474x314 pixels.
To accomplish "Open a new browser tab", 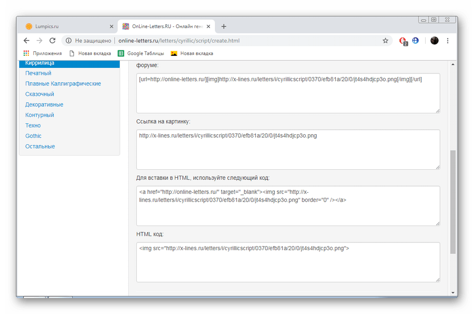I will pyautogui.click(x=224, y=26).
